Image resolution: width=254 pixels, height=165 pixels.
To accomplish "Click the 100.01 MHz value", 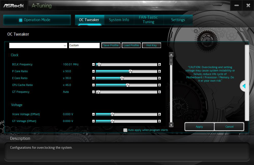I will (x=71, y=64).
